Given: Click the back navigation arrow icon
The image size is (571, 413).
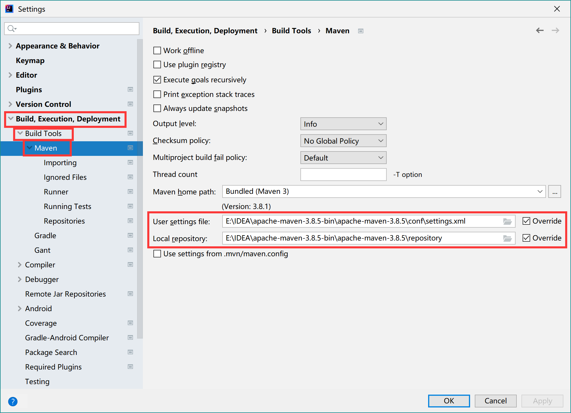Looking at the screenshot, I should click(540, 30).
